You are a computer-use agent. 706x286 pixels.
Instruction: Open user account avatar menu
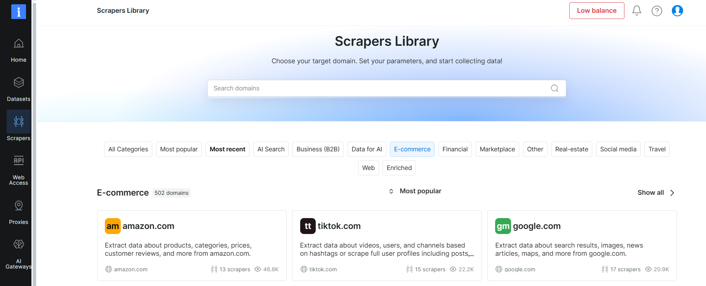point(677,10)
